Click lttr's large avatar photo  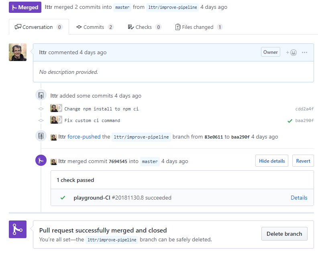coord(18,52)
